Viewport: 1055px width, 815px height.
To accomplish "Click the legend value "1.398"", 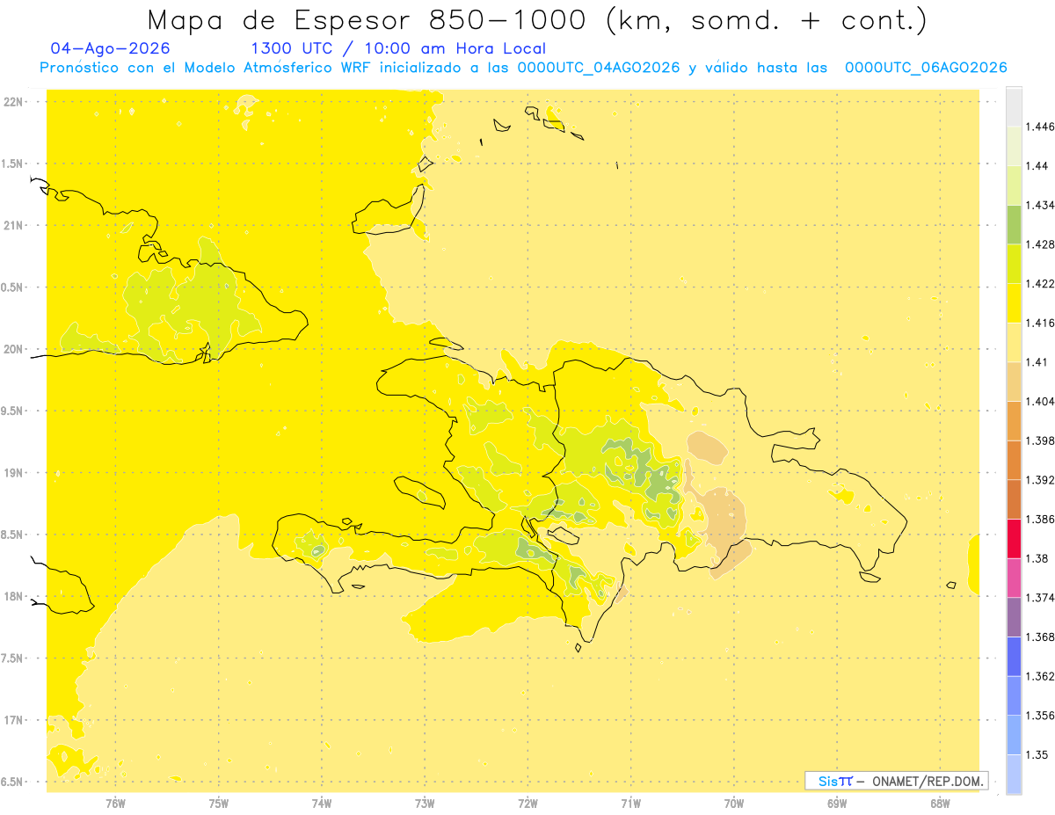I will tap(1040, 440).
